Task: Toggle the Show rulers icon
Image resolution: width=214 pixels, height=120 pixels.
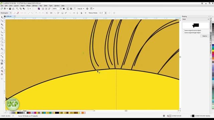Action: [x=68, y=9]
